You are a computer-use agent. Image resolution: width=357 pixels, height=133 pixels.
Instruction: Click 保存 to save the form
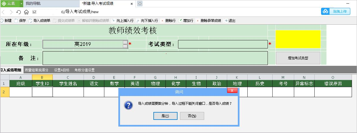20,21
